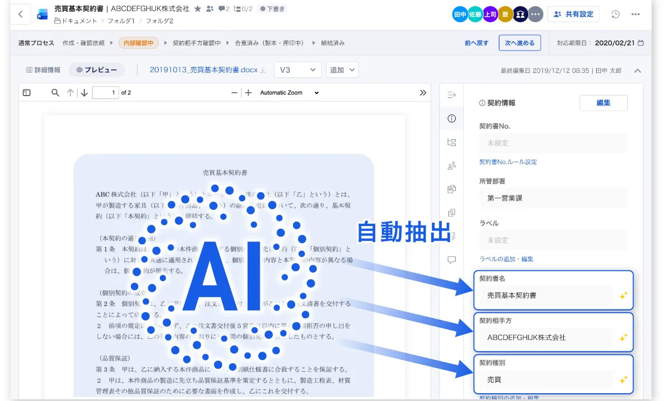Click the ラベル 未設定 field

click(x=553, y=240)
